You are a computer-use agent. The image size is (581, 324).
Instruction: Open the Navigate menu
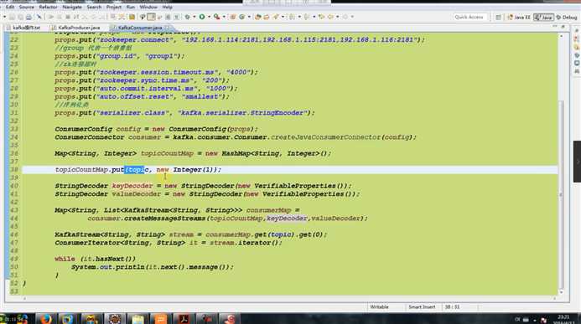(x=72, y=7)
